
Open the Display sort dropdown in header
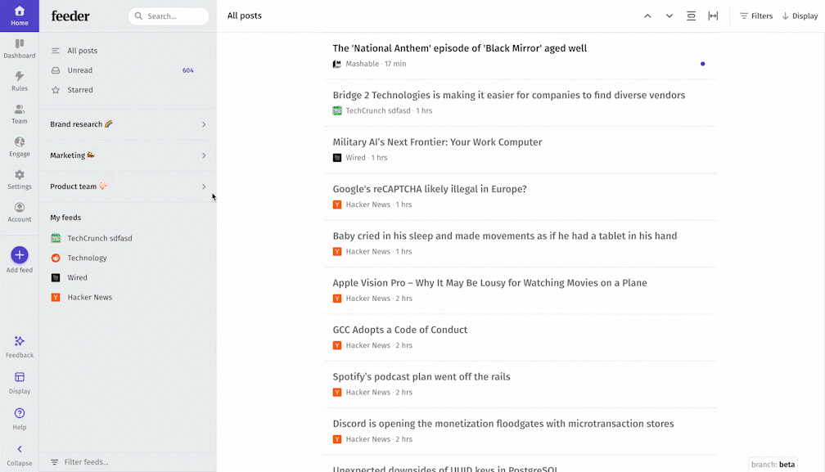[800, 16]
